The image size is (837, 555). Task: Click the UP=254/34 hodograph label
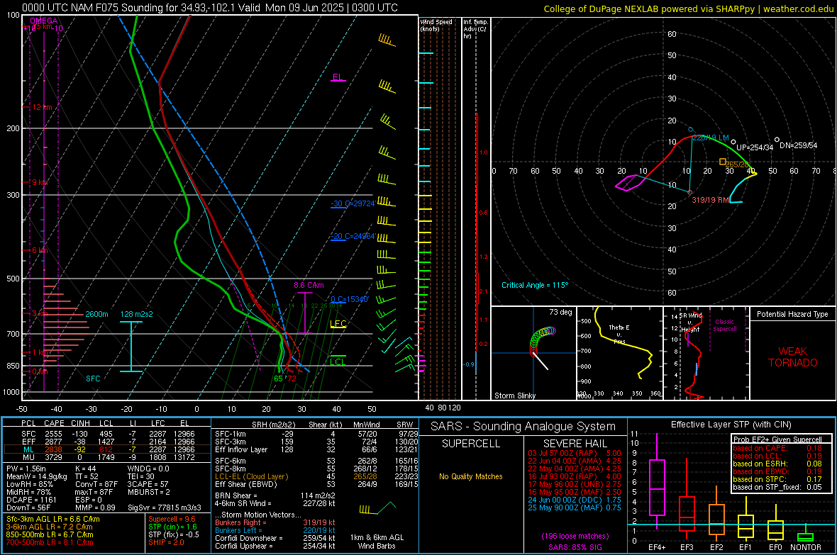[x=755, y=147]
